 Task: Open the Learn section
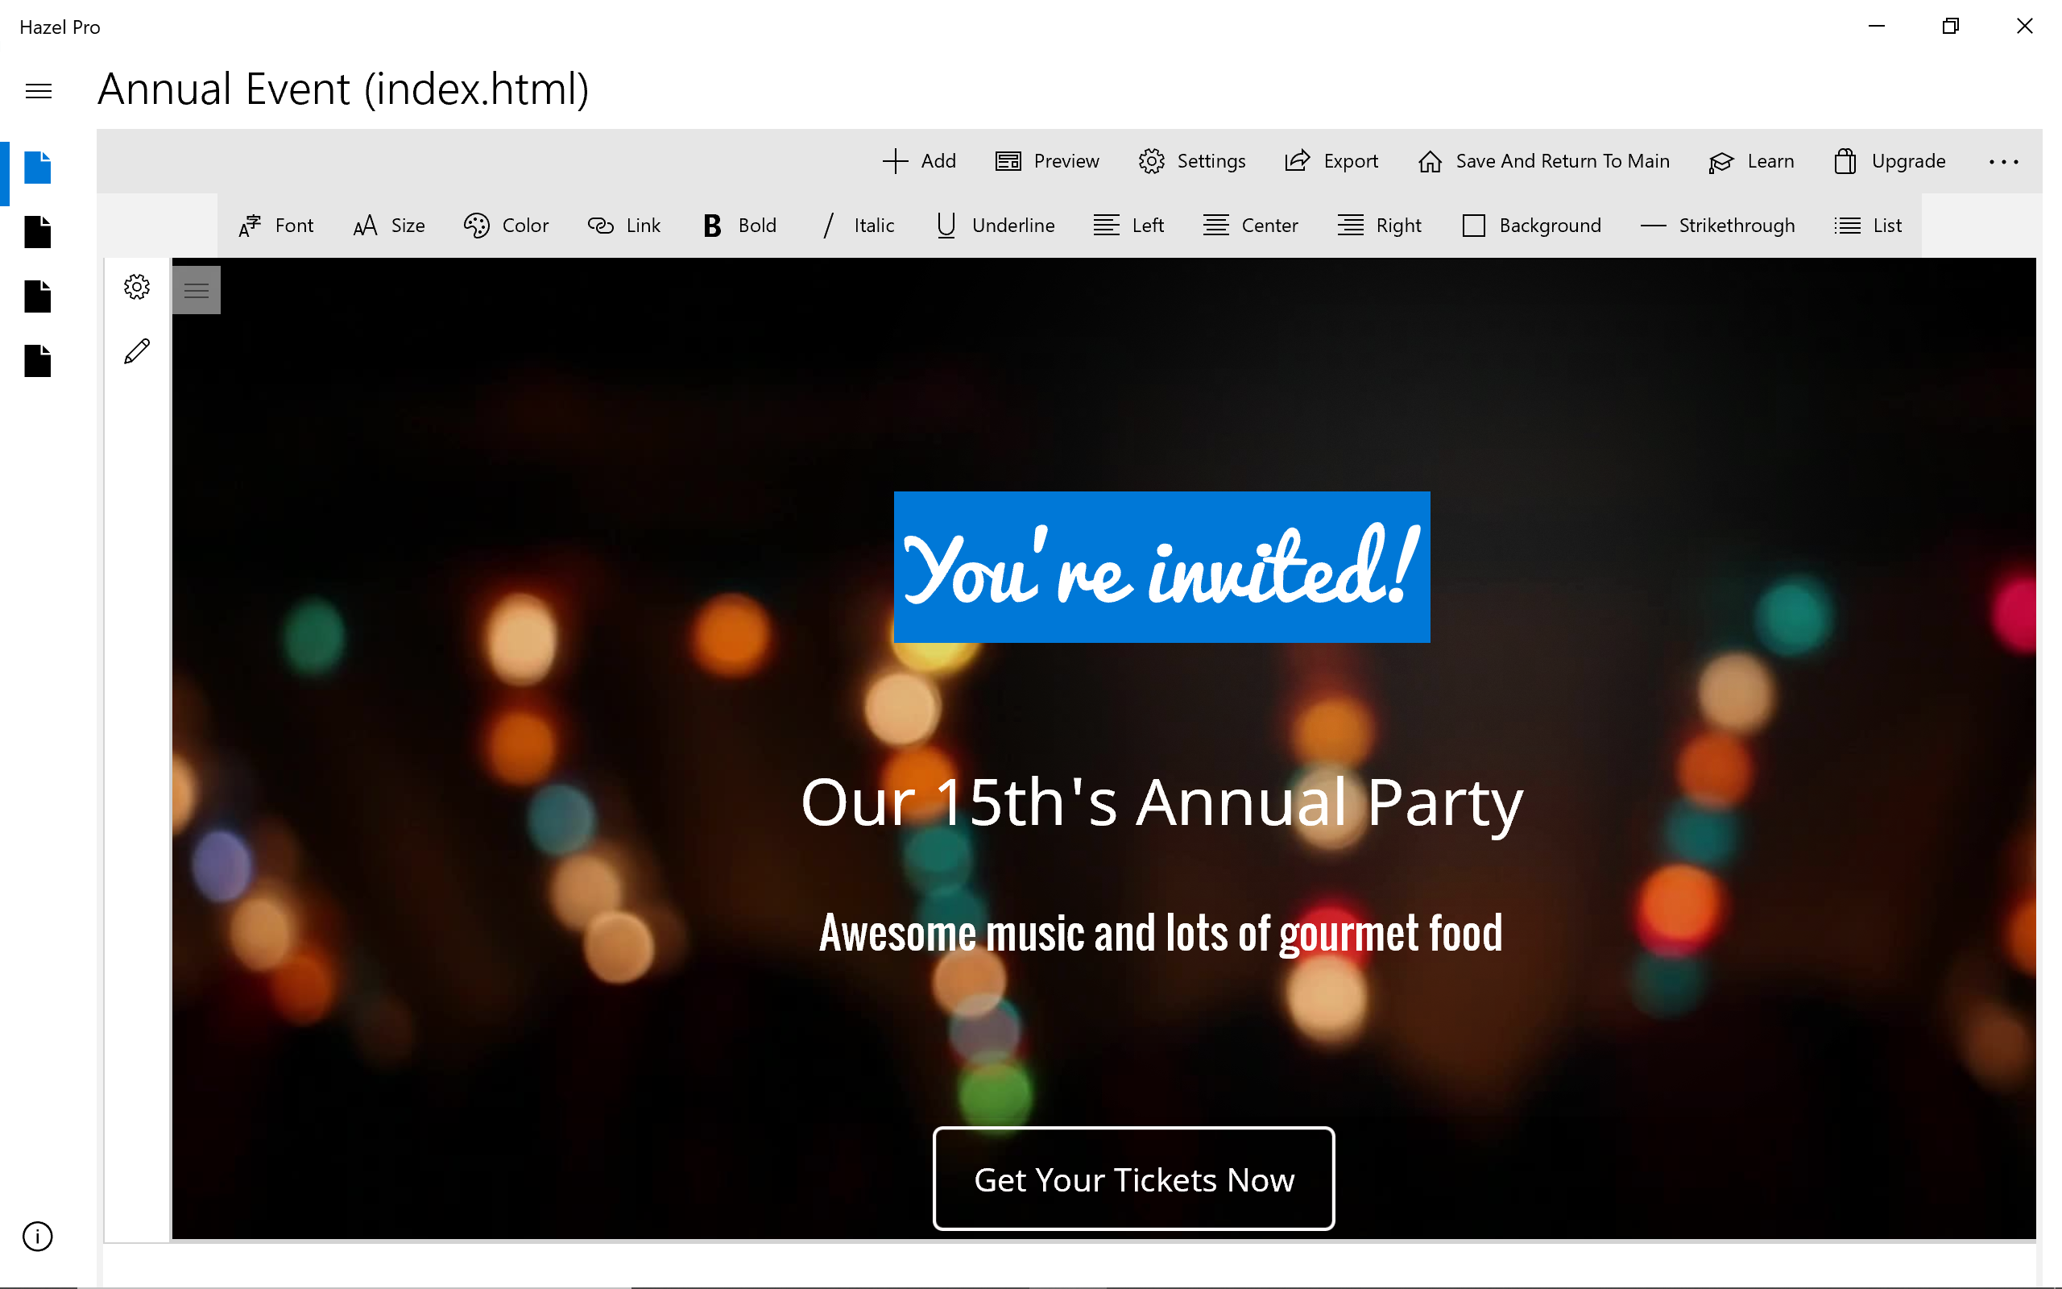(x=1751, y=161)
